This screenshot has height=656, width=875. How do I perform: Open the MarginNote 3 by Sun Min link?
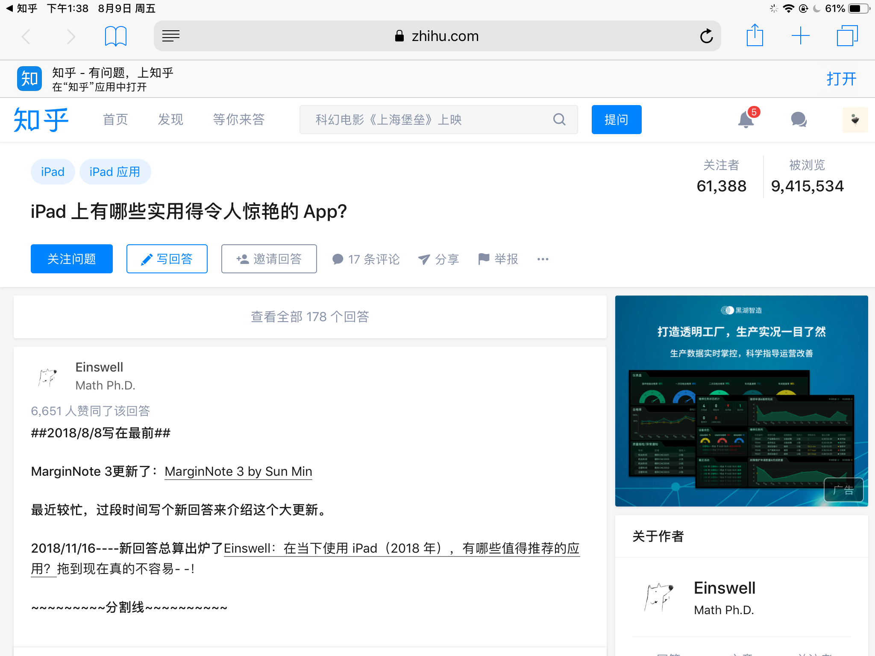[x=238, y=471]
